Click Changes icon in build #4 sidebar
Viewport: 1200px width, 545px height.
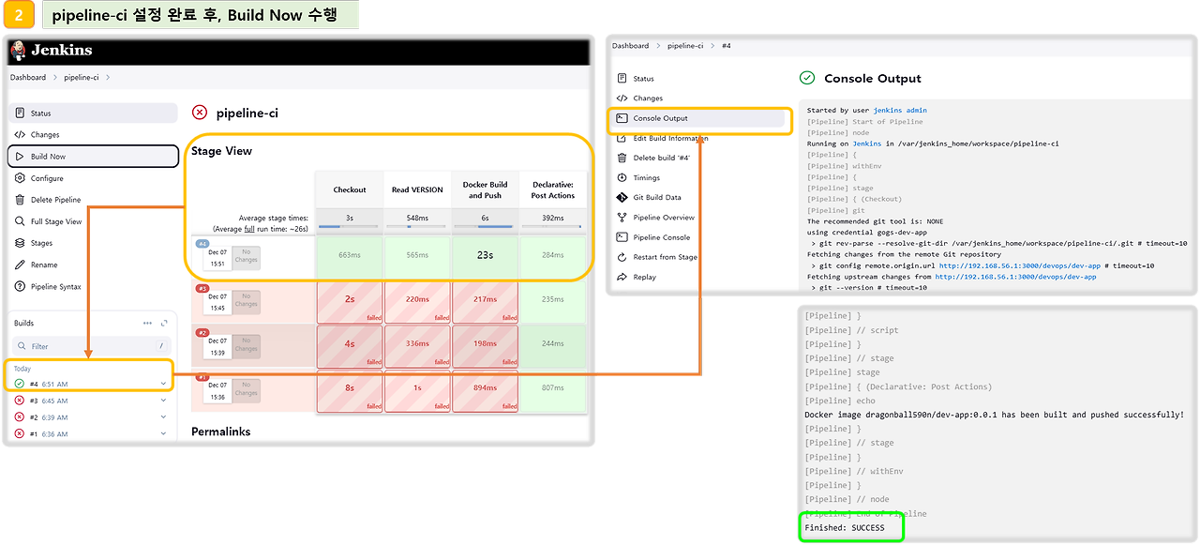(622, 98)
